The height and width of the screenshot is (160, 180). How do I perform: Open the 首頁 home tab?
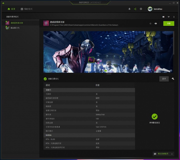pyautogui.click(x=11, y=9)
